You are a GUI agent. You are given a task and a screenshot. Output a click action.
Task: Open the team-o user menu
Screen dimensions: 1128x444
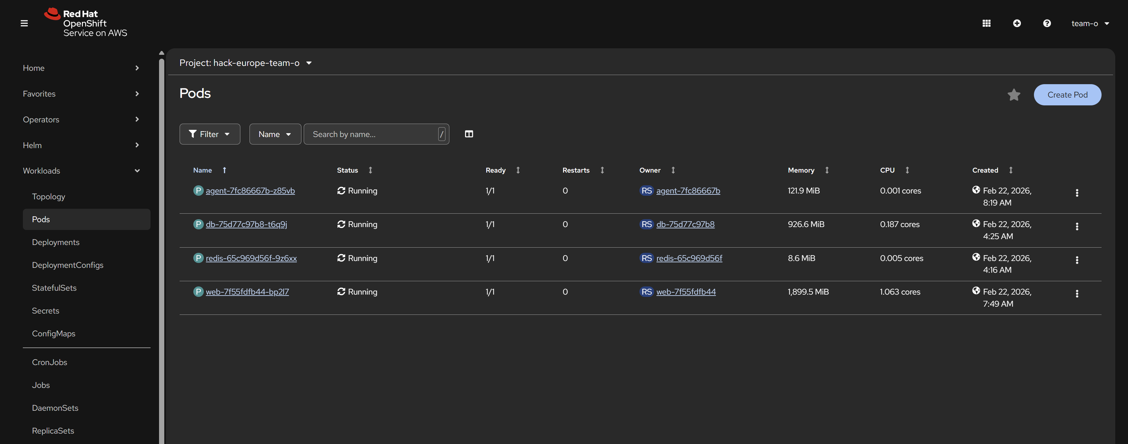(x=1089, y=23)
